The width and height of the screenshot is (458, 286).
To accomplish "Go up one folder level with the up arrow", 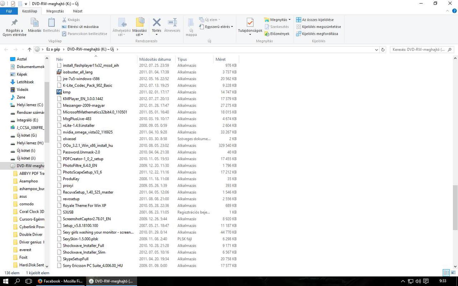I will coord(30,49).
